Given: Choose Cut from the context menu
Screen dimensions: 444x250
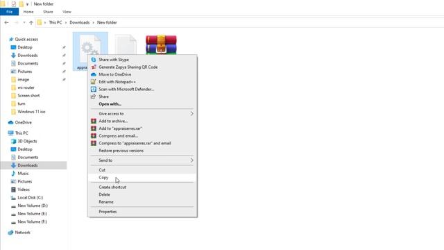Looking at the screenshot, I should 142,170.
